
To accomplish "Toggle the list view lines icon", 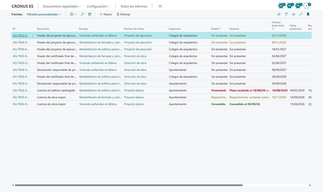I will (293, 14).
